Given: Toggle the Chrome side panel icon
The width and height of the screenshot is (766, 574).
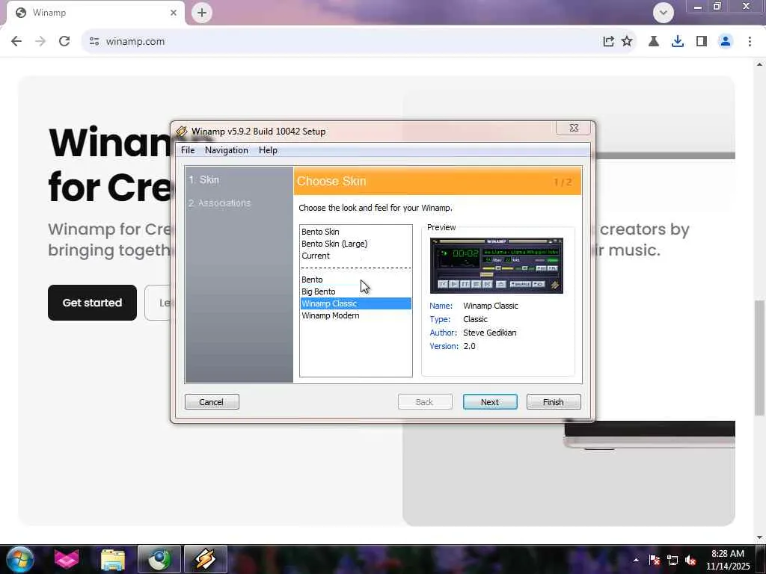Looking at the screenshot, I should click(x=702, y=42).
